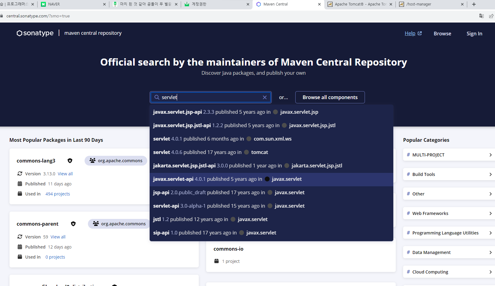Close the /host-manager tab

(462, 4)
